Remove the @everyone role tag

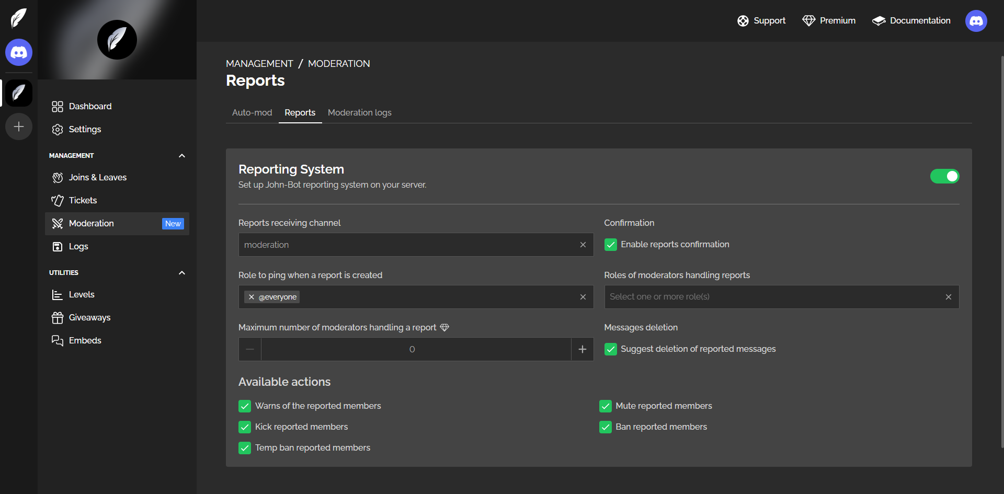252,297
